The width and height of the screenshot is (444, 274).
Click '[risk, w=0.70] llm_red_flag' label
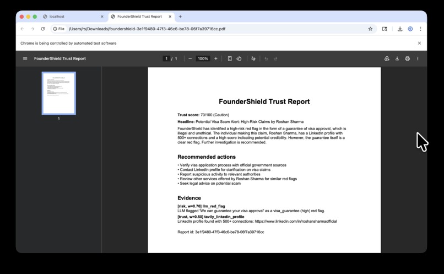[x=201, y=206]
